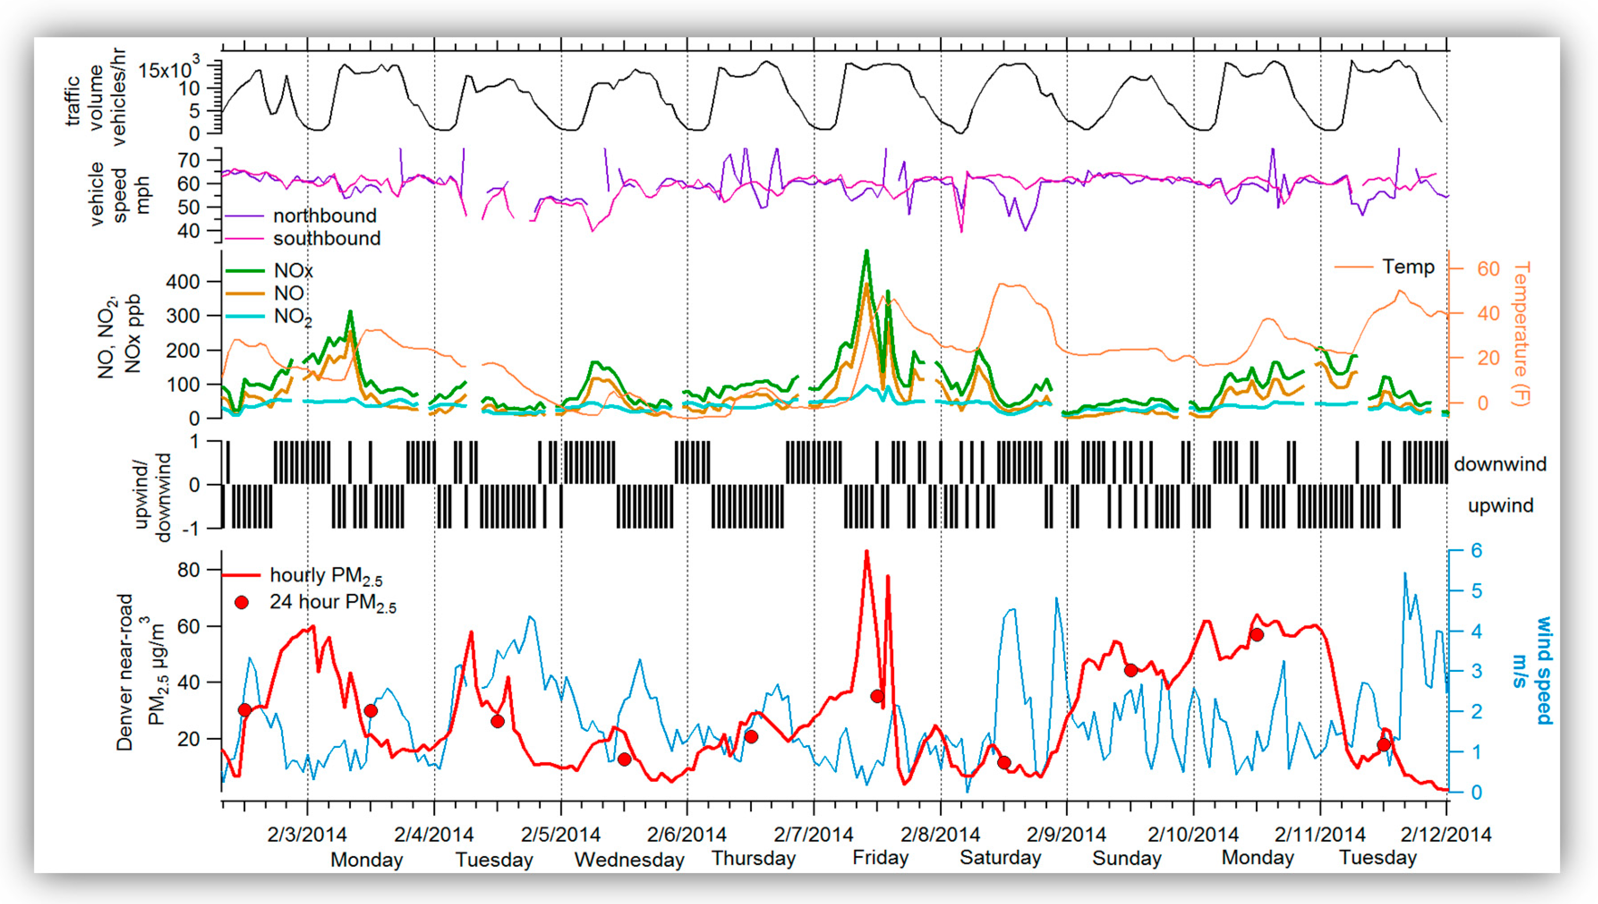Click the 24 hour PM2.5 legend dot
This screenshot has width=1598, height=904.
242,602
